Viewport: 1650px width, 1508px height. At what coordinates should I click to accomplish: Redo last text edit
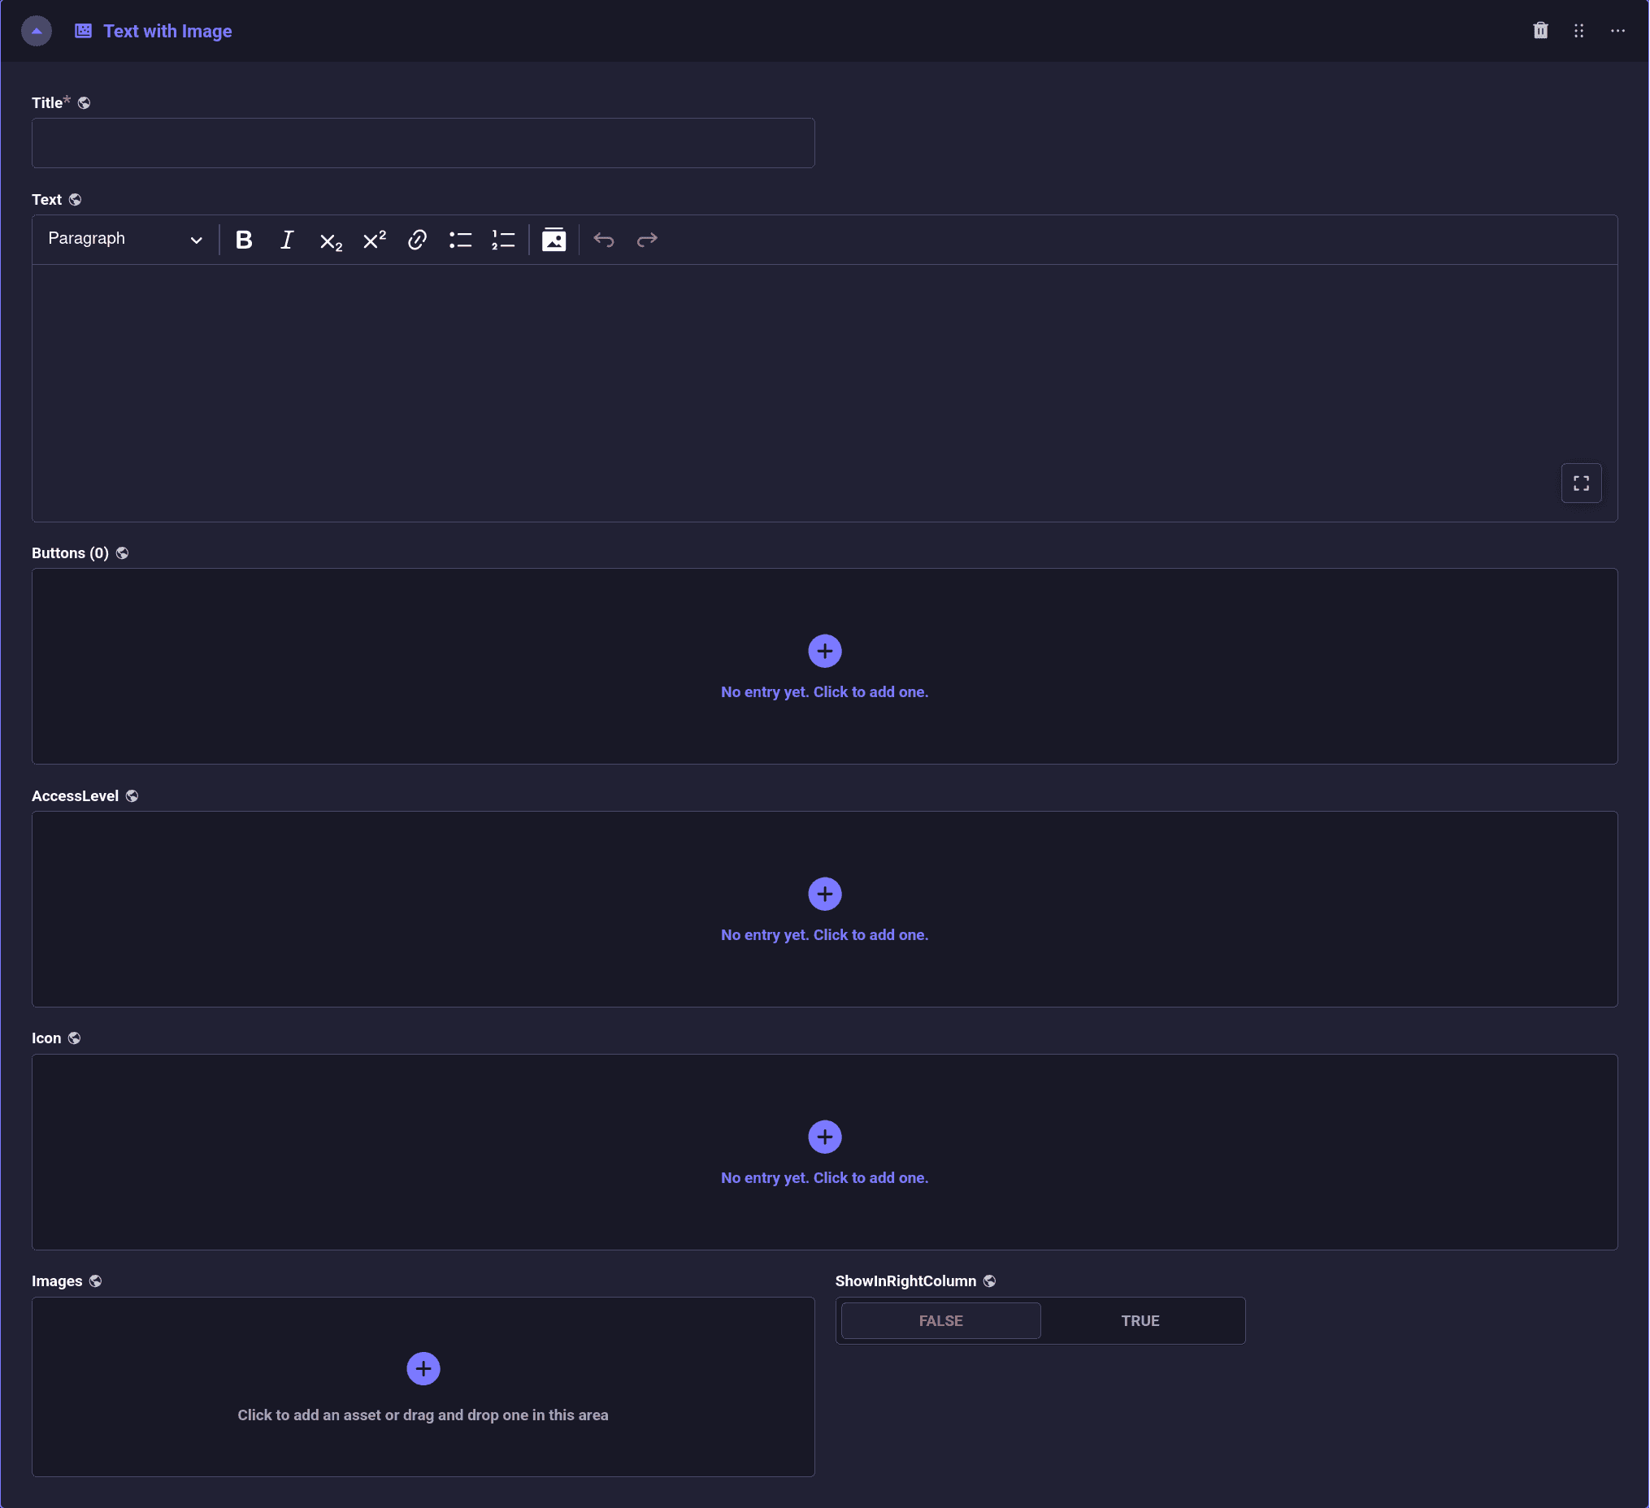tap(646, 240)
